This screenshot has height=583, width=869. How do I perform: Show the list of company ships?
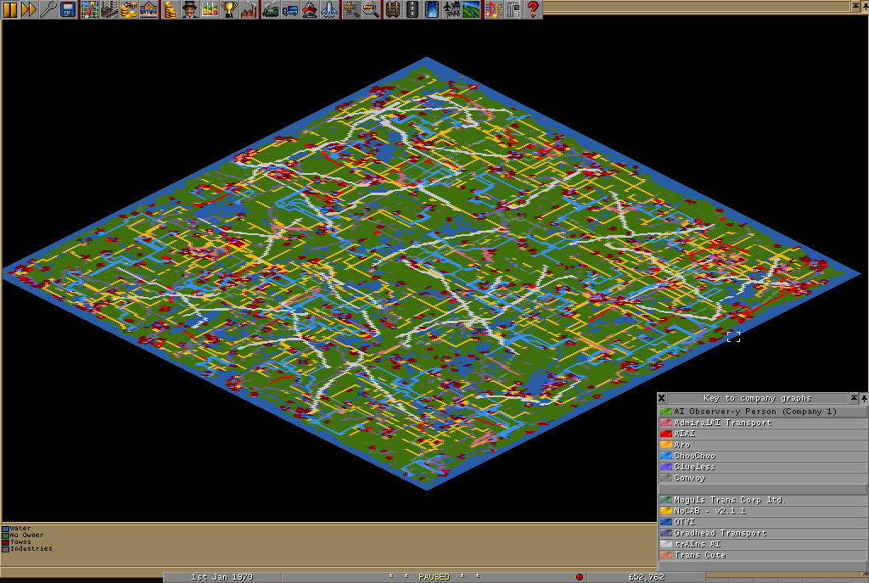(x=309, y=9)
